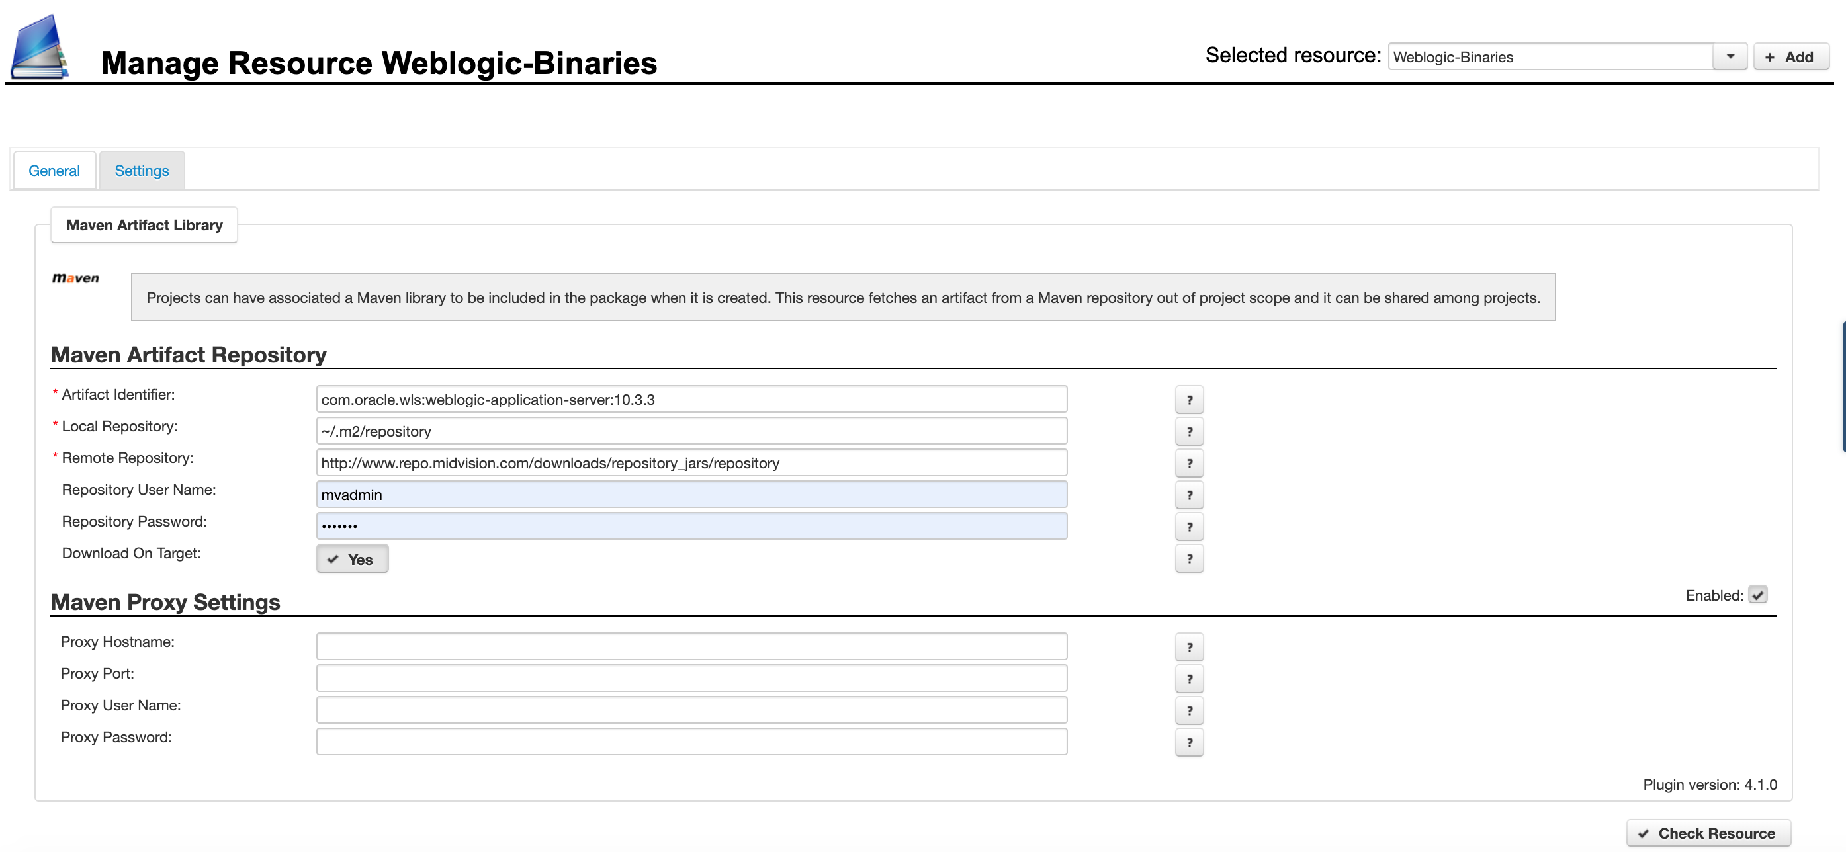Screen dimensions: 1846x852
Task: Click the book application logo icon
Action: coord(40,46)
